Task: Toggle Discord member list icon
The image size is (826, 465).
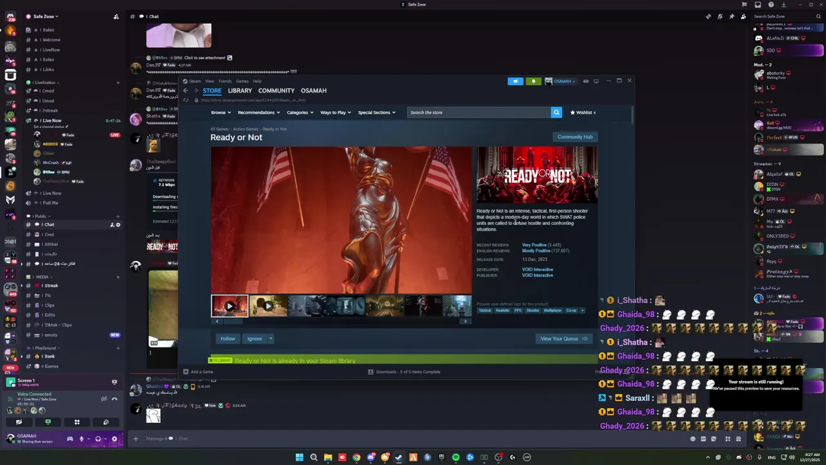Action: (x=743, y=16)
